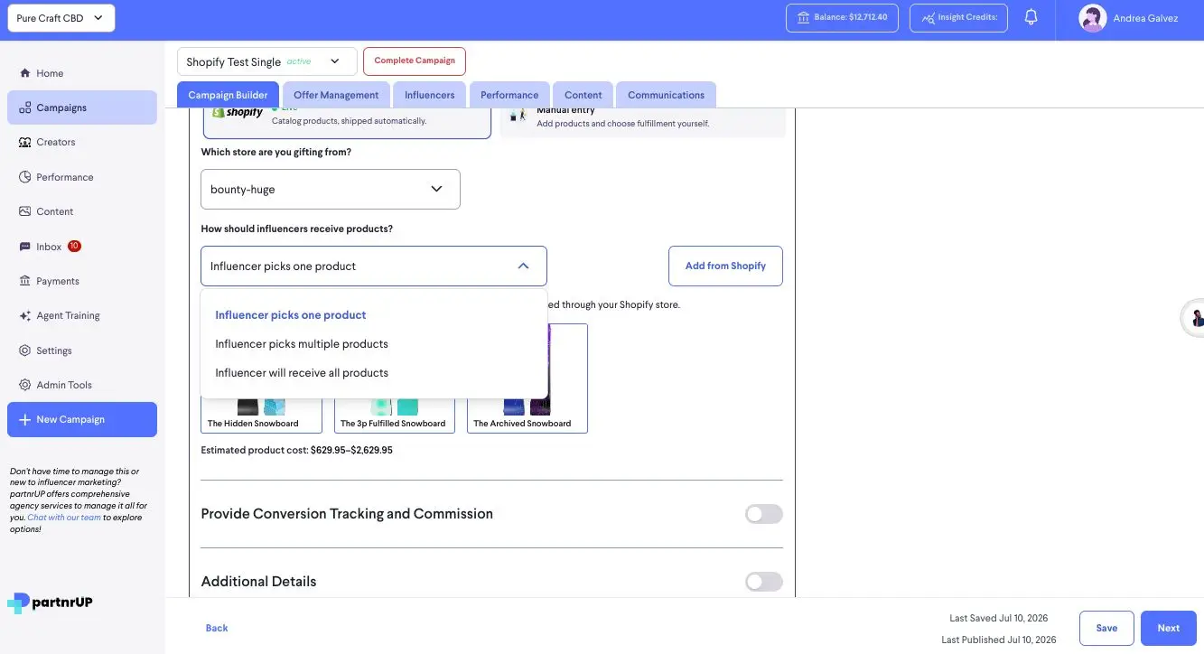The width and height of the screenshot is (1204, 654).
Task: Click Andrea Galvez profile avatar
Action: [1093, 18]
